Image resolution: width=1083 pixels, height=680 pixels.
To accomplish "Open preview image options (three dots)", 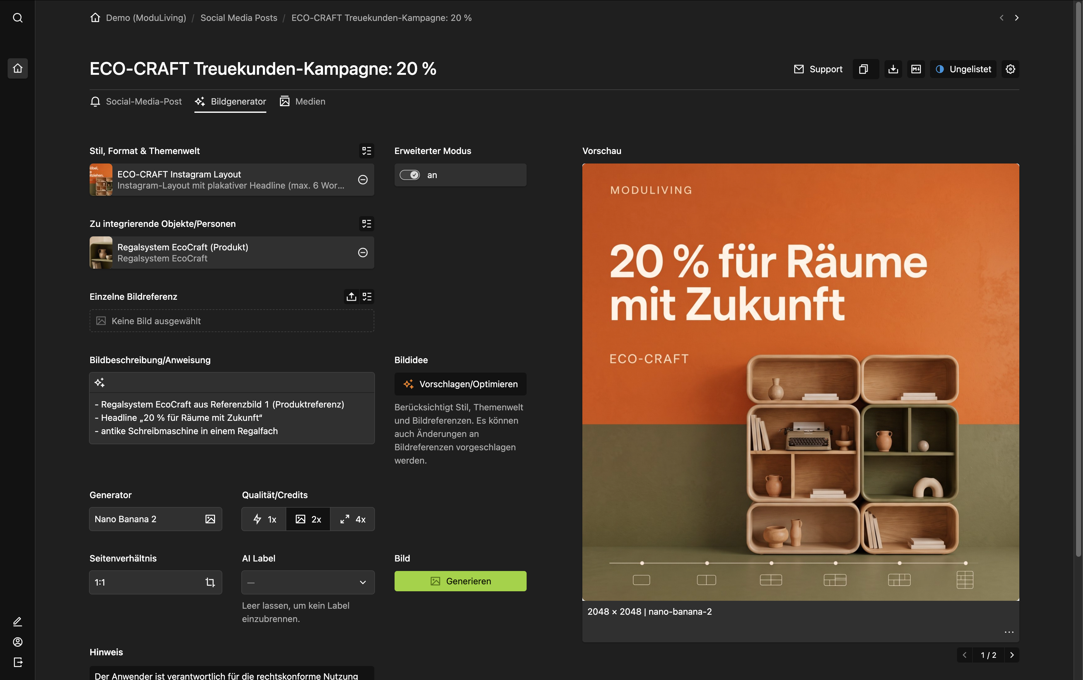I will 1009,632.
